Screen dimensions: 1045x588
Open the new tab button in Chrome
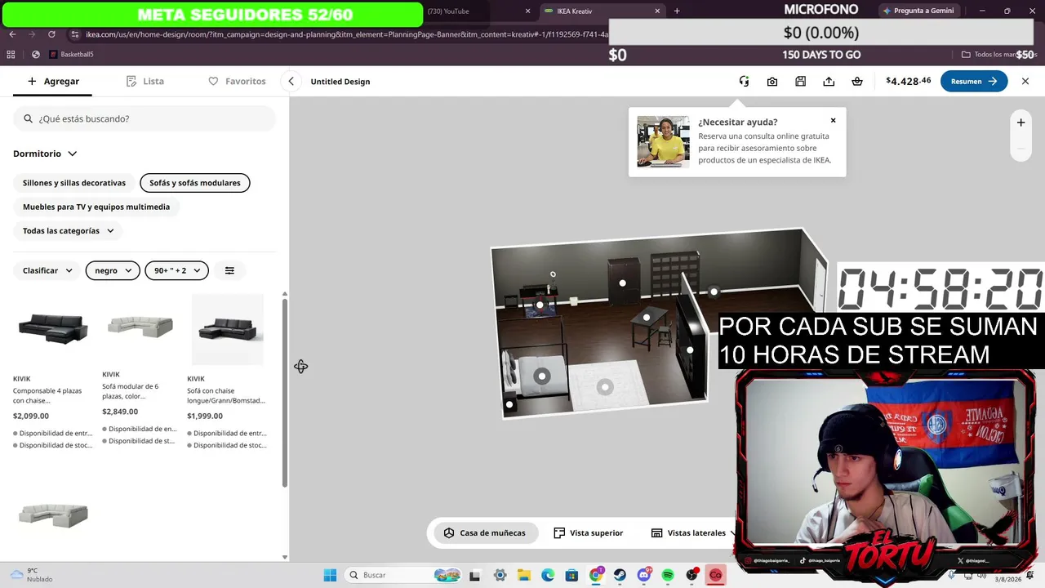(x=677, y=11)
